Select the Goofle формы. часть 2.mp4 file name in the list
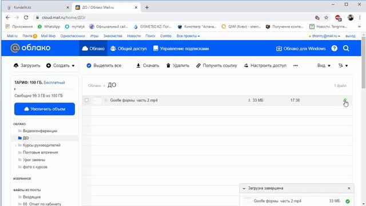Viewport: 366px width, 206px height. pyautogui.click(x=134, y=100)
